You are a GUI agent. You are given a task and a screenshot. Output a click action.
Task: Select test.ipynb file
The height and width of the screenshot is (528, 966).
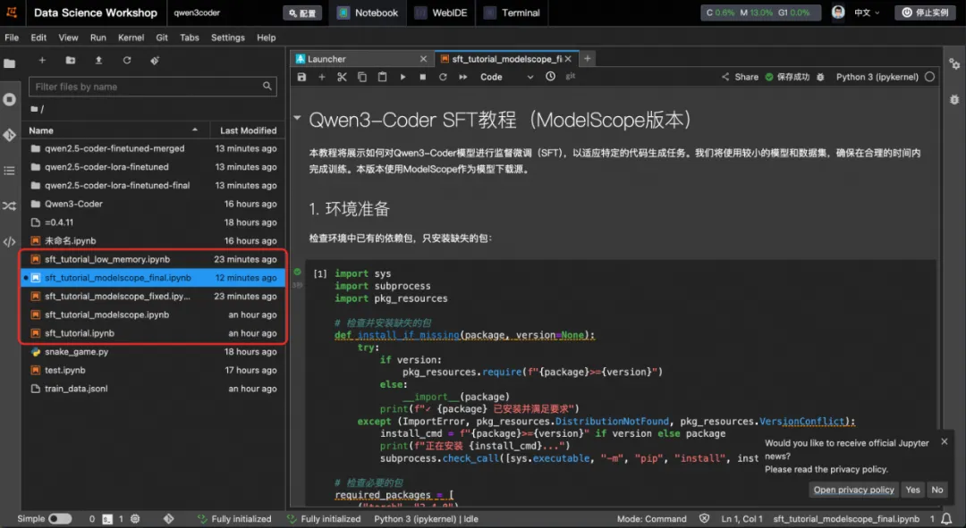(x=153, y=370)
